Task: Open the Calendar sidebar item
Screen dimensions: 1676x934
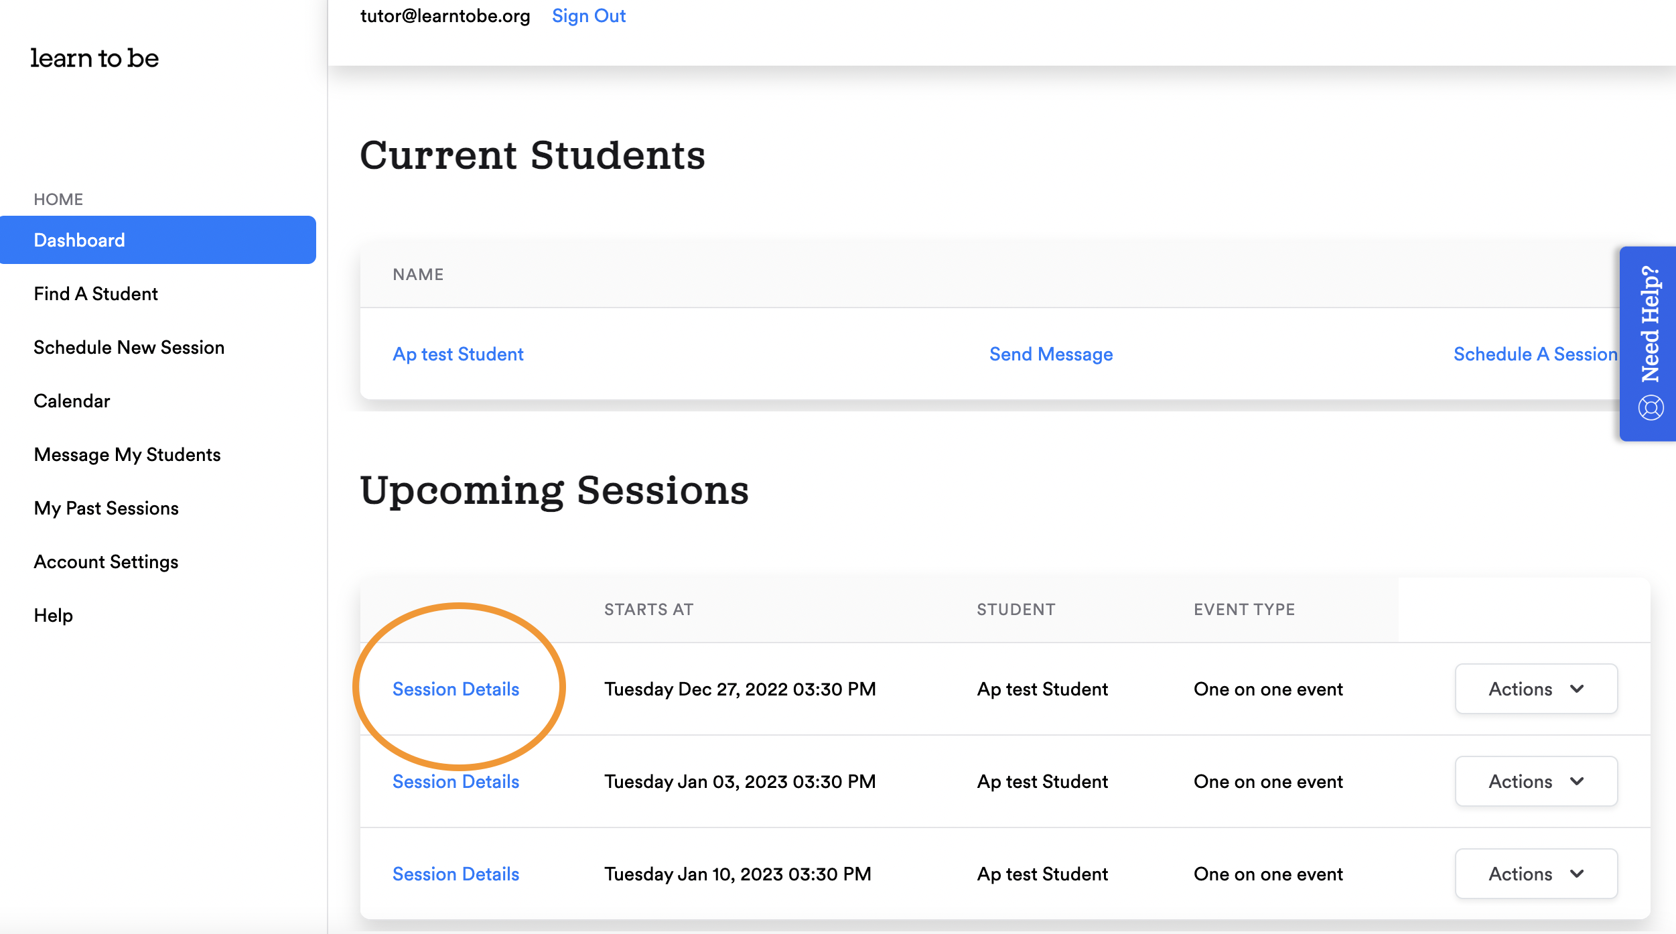Action: 72,401
